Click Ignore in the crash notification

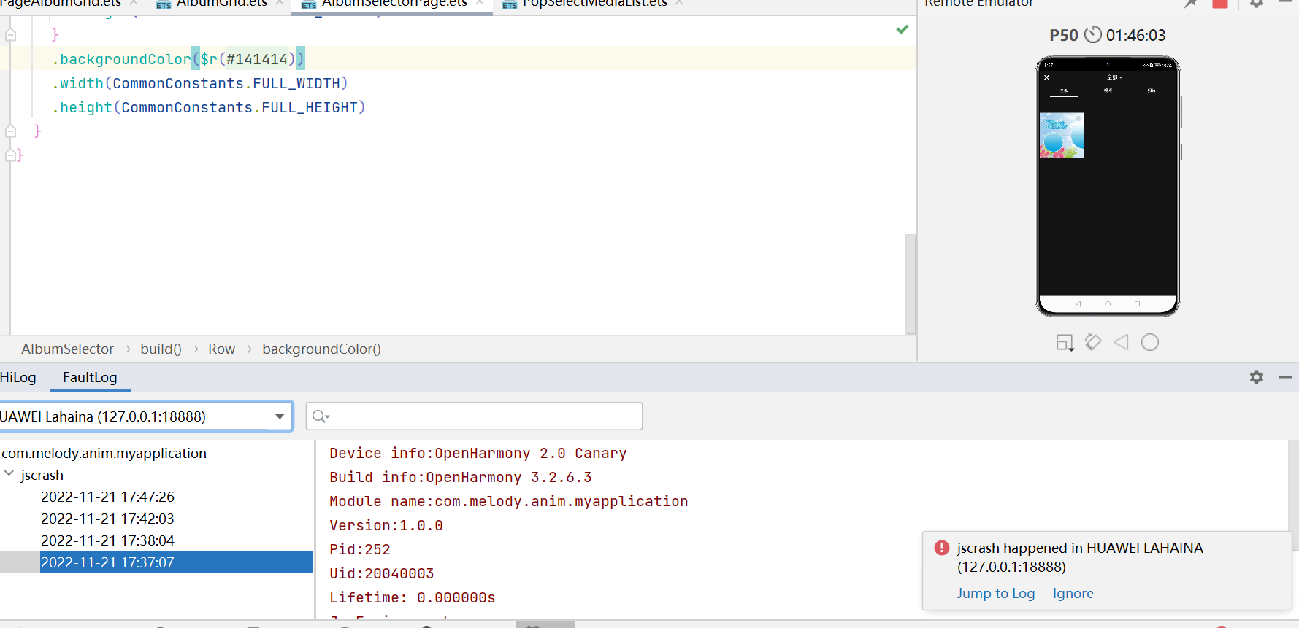point(1073,593)
